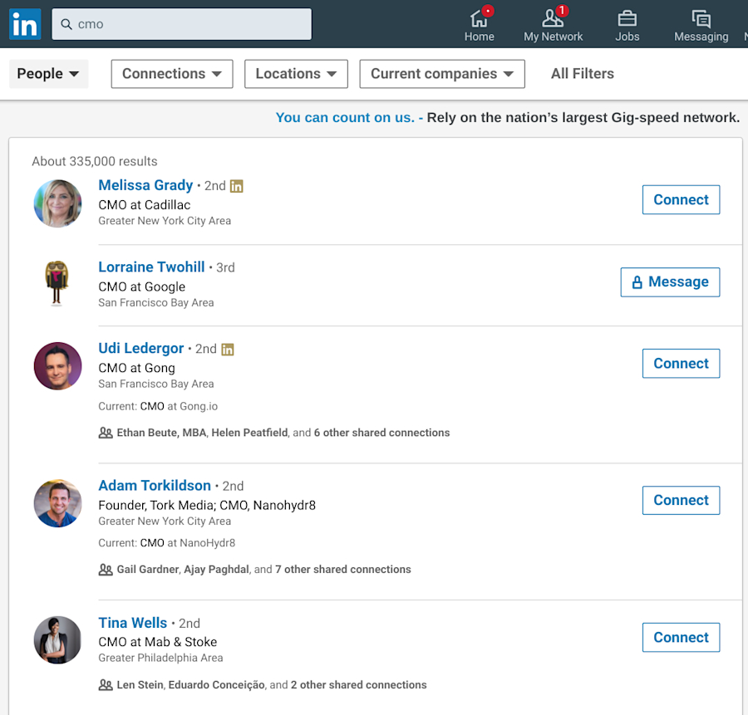The image size is (748, 715).
Task: Message Lorraine Twohill
Action: 670,282
